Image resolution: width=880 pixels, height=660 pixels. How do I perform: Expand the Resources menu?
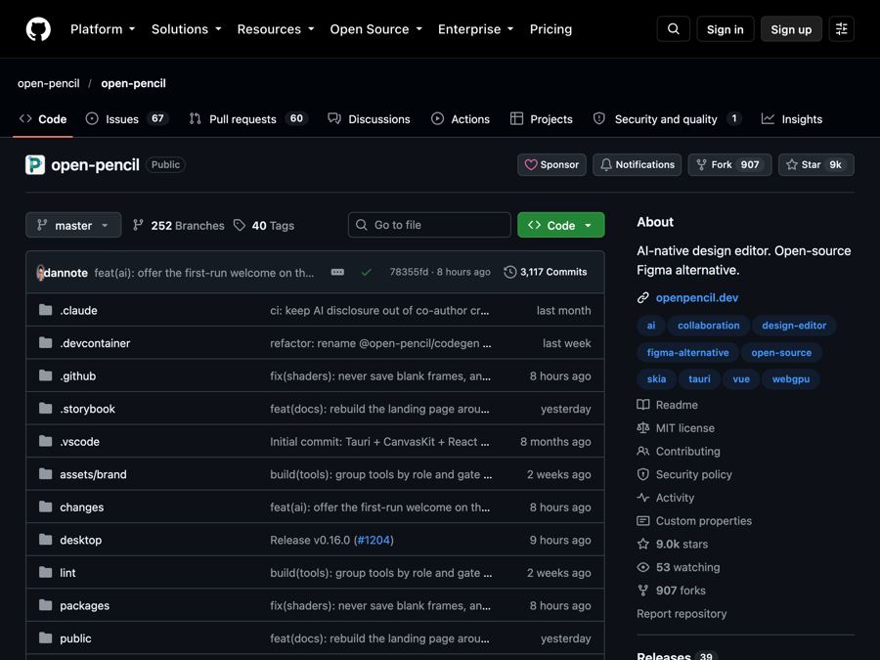pos(276,29)
